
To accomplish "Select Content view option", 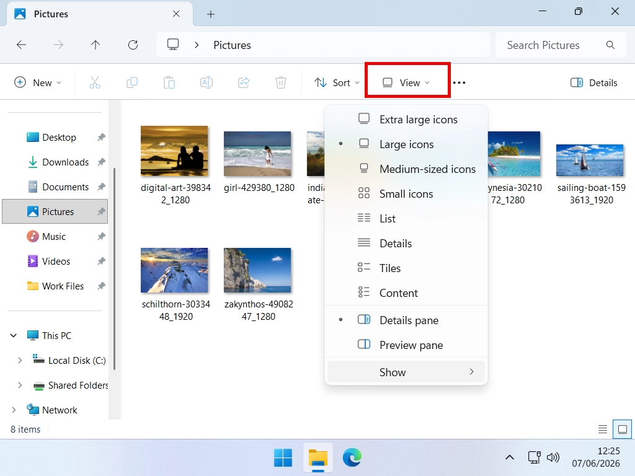I will coord(406,293).
